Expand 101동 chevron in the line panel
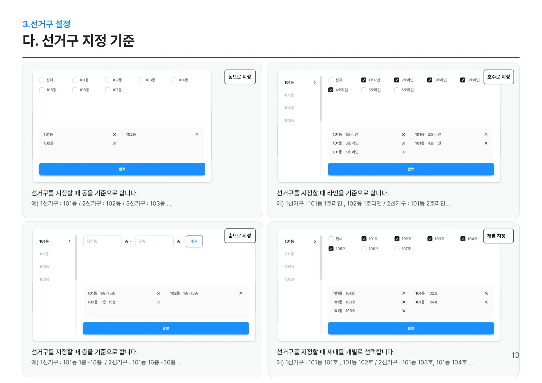Image resolution: width=542 pixels, height=383 pixels. point(314,83)
